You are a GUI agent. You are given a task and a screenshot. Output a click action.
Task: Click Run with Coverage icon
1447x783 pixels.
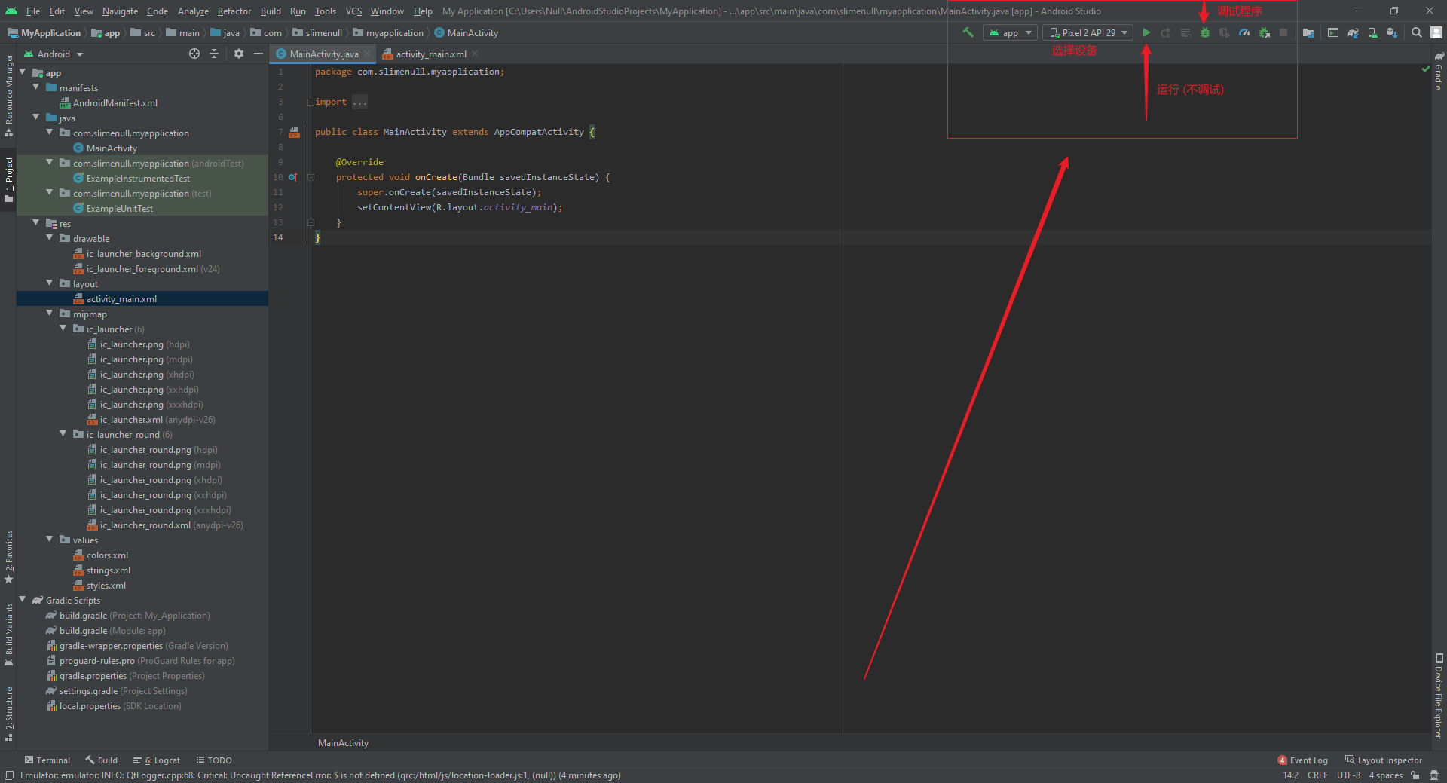(x=1225, y=32)
